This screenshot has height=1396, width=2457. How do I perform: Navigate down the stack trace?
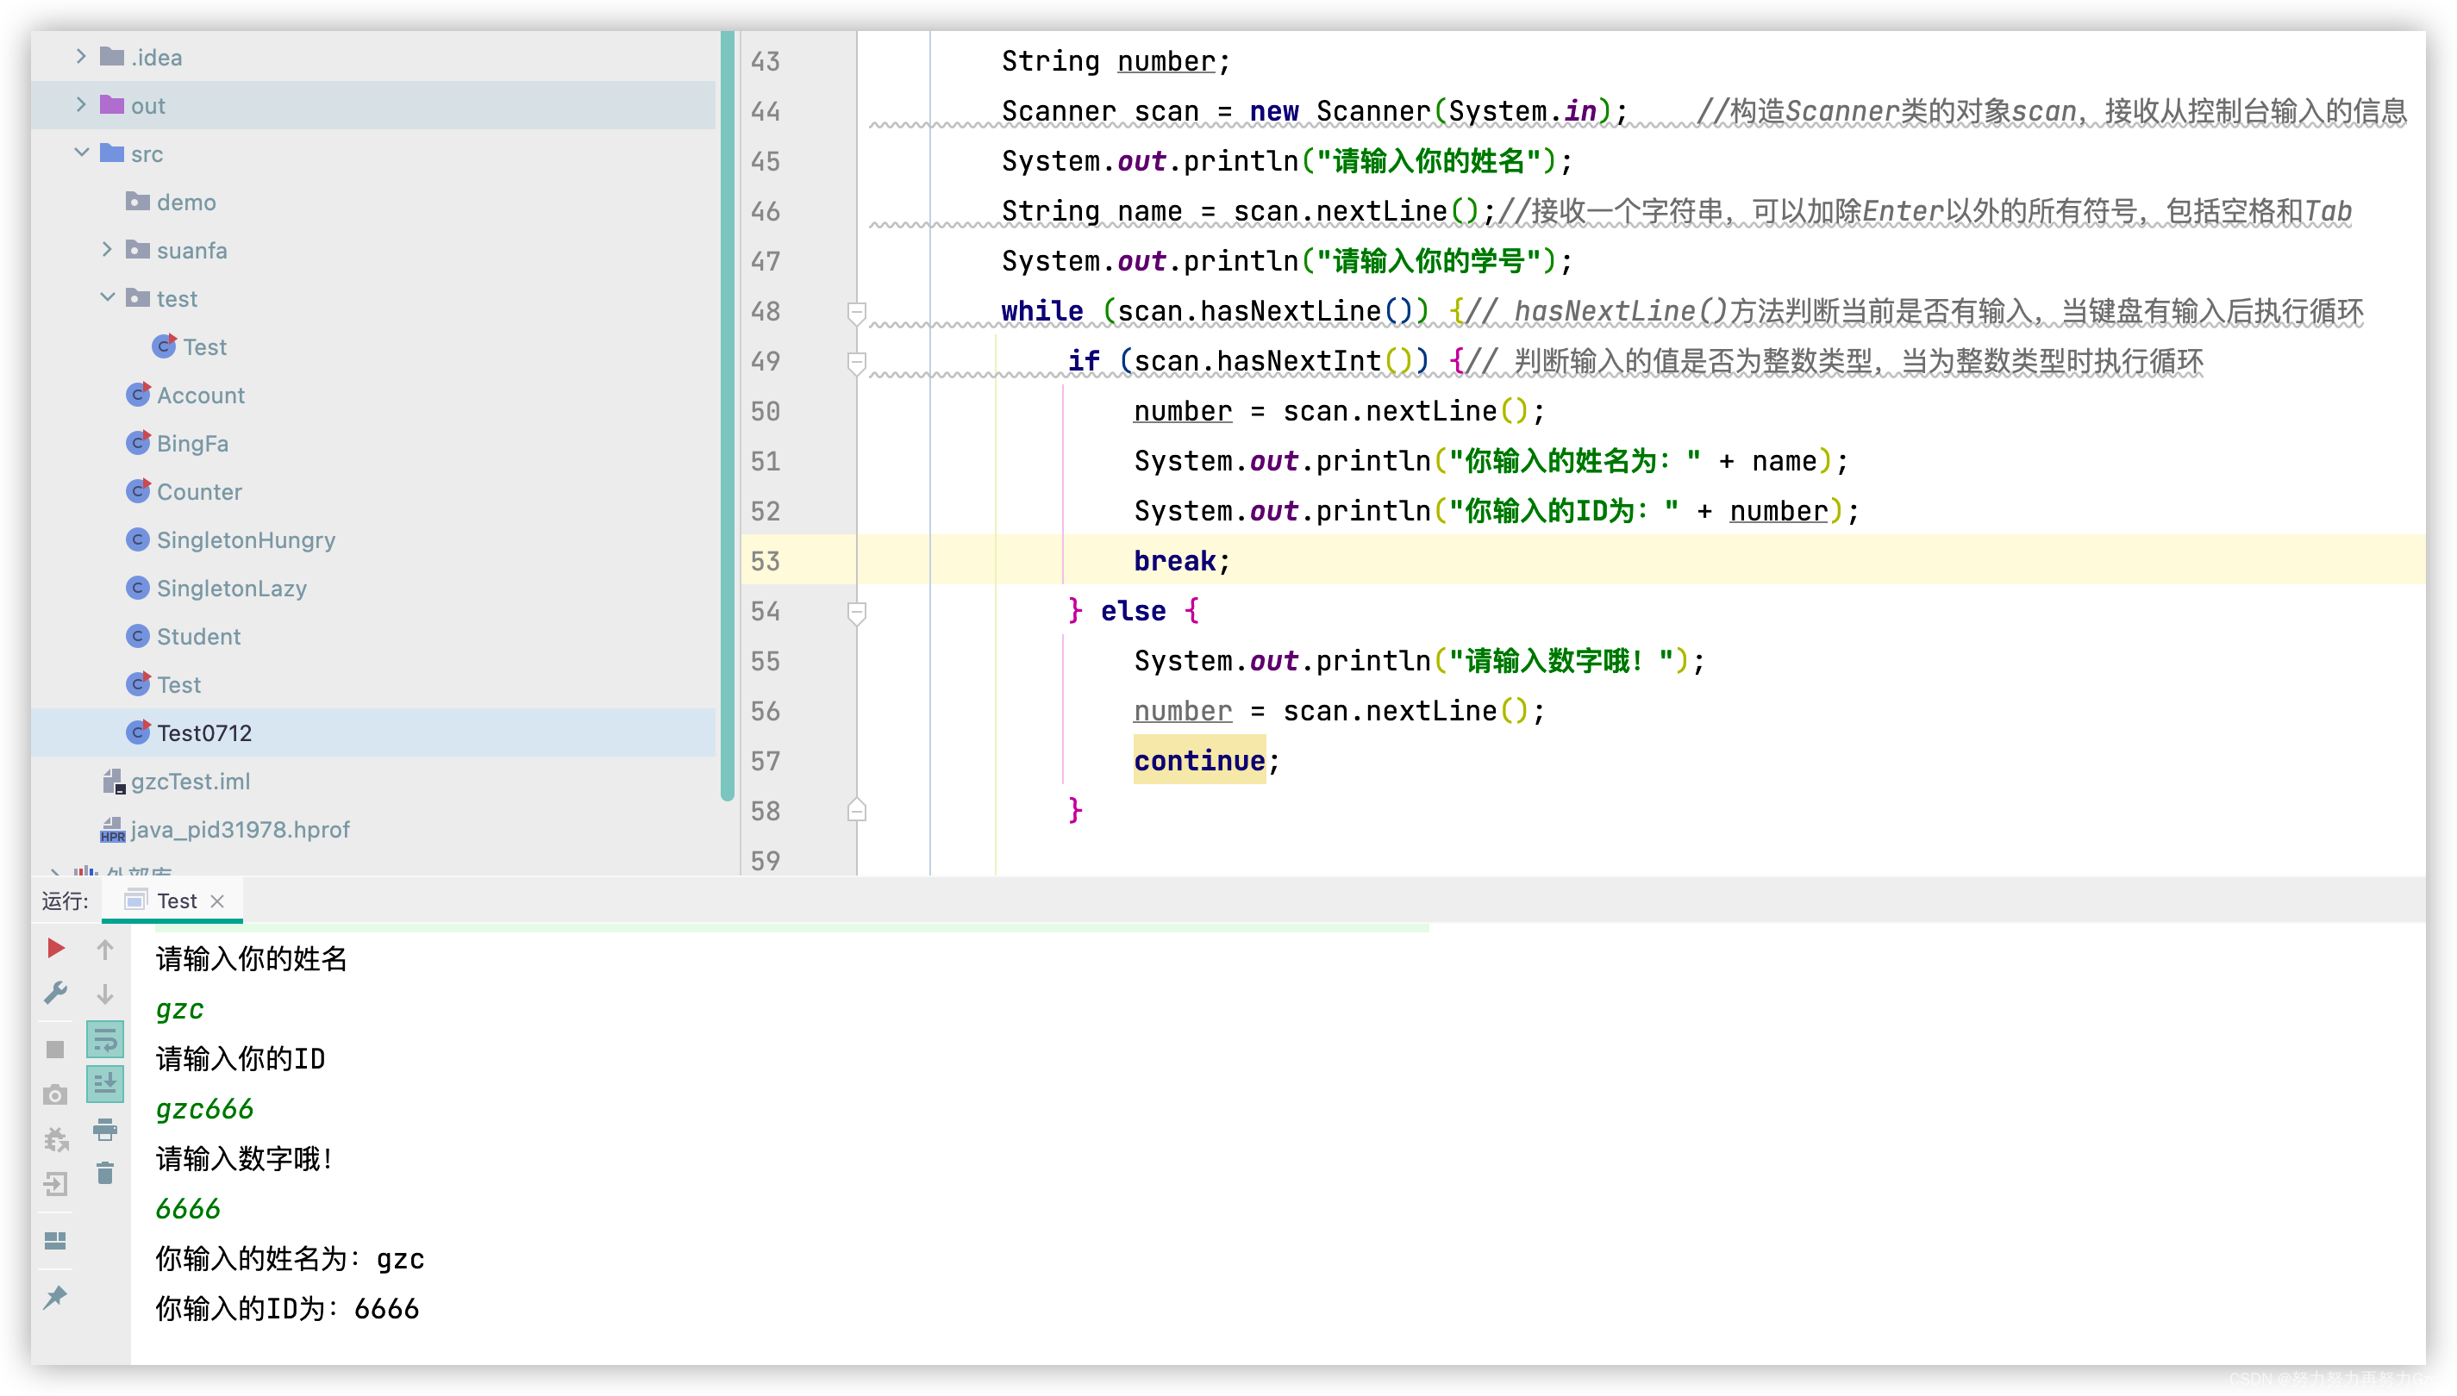pos(104,994)
